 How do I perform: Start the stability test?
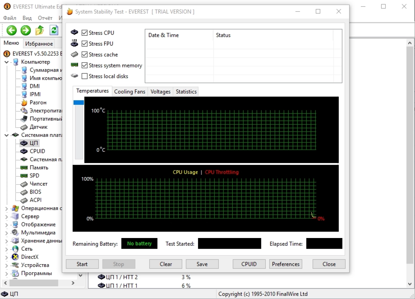tap(82, 264)
